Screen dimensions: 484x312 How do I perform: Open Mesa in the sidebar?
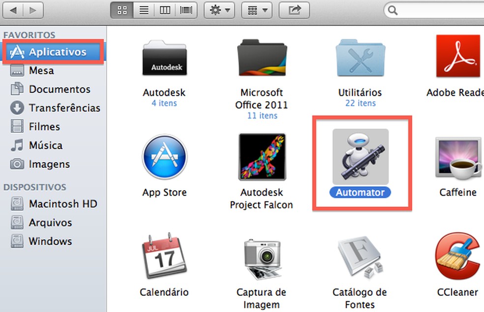tap(53, 71)
